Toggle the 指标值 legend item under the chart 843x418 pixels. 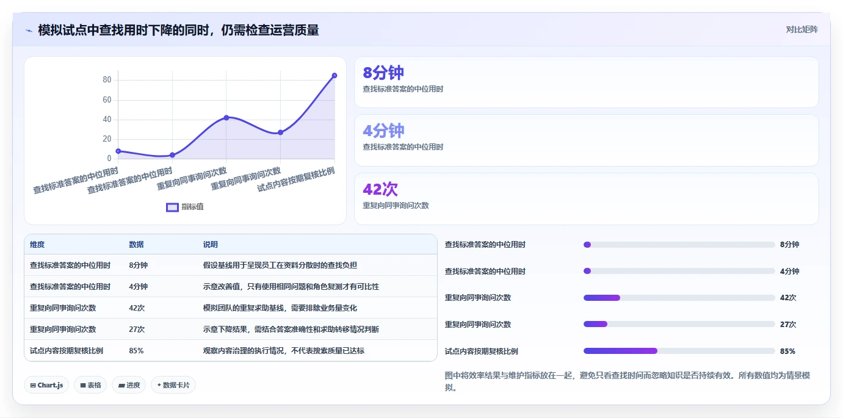pyautogui.click(x=185, y=207)
